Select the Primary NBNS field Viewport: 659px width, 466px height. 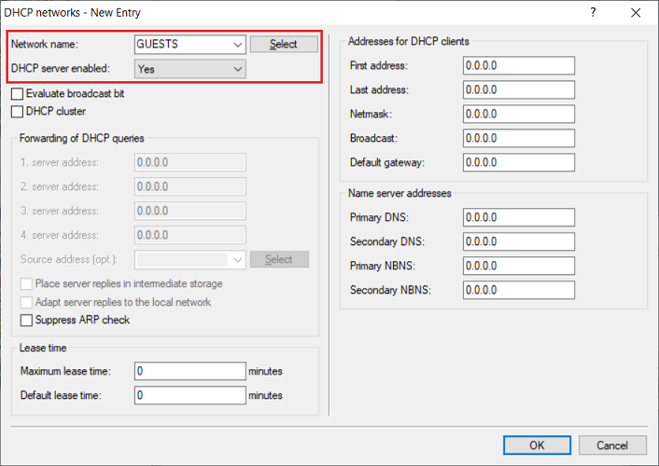(518, 266)
